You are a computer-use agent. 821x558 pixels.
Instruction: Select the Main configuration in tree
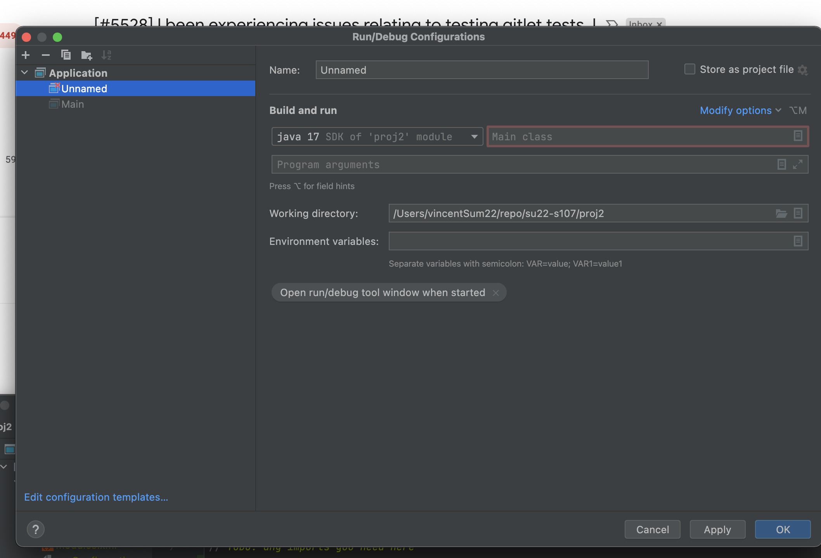[x=73, y=104]
